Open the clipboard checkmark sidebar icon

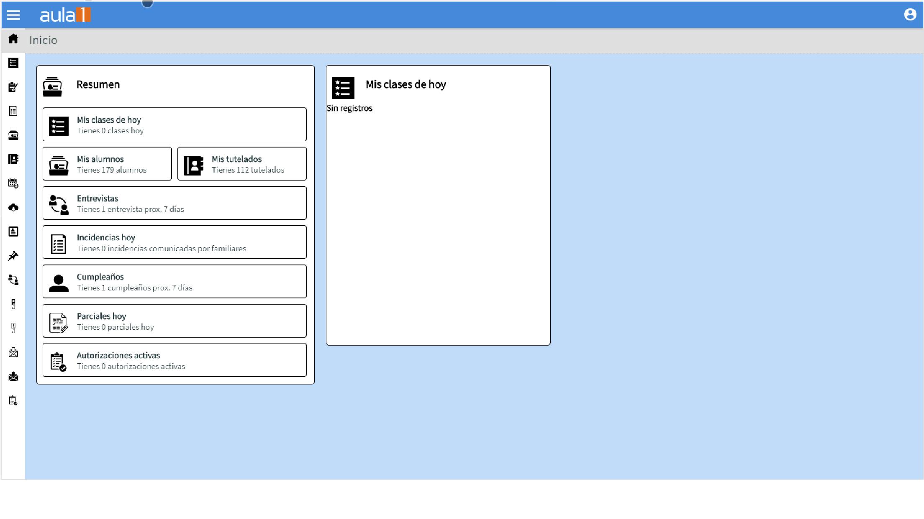pyautogui.click(x=13, y=401)
